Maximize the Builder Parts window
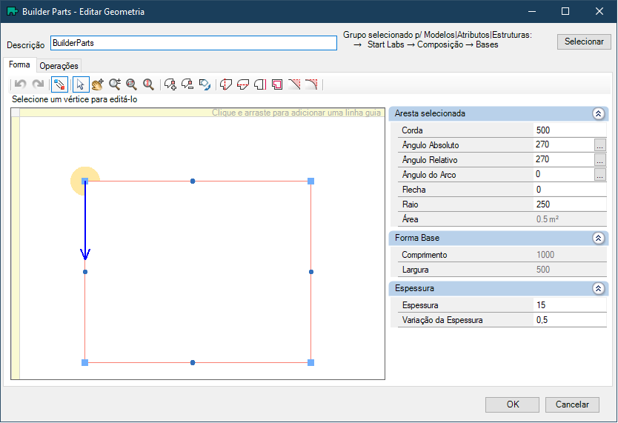This screenshot has height=423, width=618. pyautogui.click(x=565, y=11)
